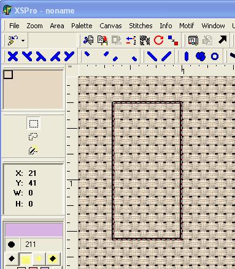Click the lilac current color swatch
Screen dimensions: 235x269
(x=34, y=230)
